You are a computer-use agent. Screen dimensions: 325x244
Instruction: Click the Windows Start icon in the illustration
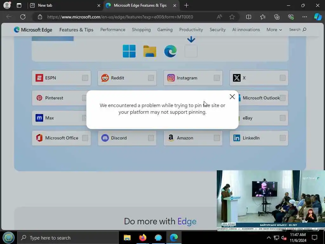click(x=129, y=51)
